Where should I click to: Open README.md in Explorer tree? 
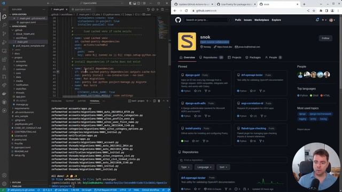click(21, 151)
